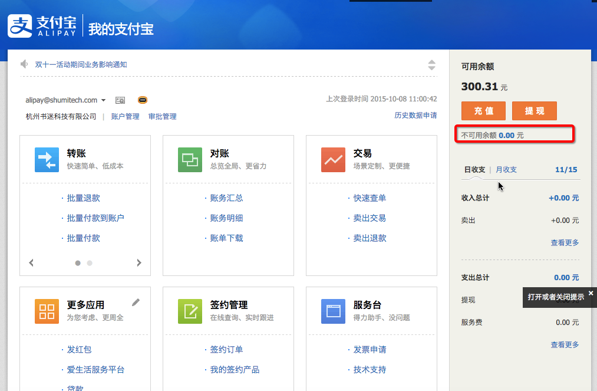The width and height of the screenshot is (597, 391).
Task: Open 爱生活服务平台 link
Action: pyautogui.click(x=95, y=370)
